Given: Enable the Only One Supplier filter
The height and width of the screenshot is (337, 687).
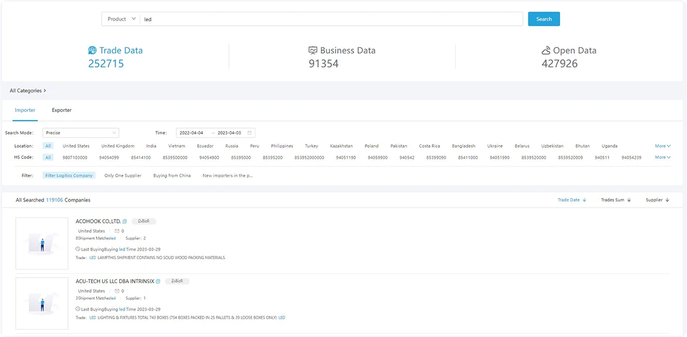Looking at the screenshot, I should (x=123, y=175).
